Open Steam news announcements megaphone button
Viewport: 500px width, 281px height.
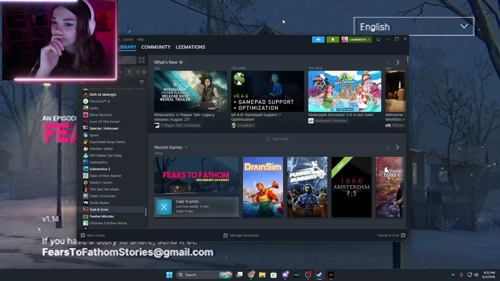click(318, 39)
